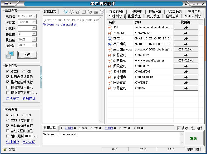Viewport: 207px width, 154px height.
Task: Click the 复位计数 button
Action: point(193,149)
